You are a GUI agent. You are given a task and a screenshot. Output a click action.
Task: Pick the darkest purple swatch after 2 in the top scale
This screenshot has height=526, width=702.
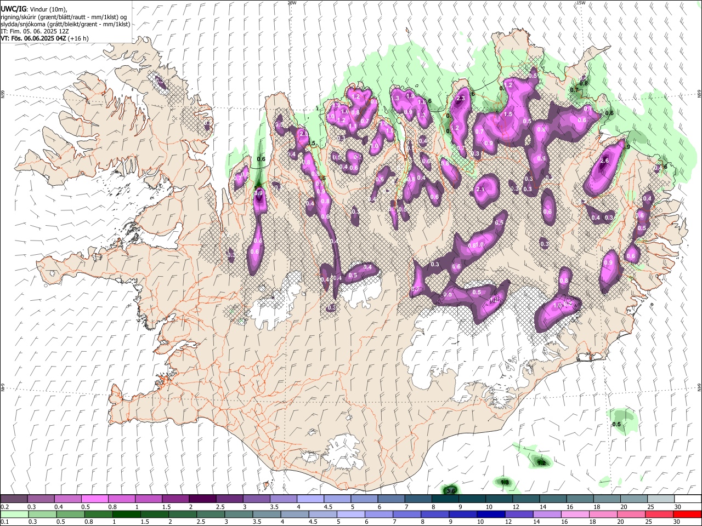click(x=202, y=499)
